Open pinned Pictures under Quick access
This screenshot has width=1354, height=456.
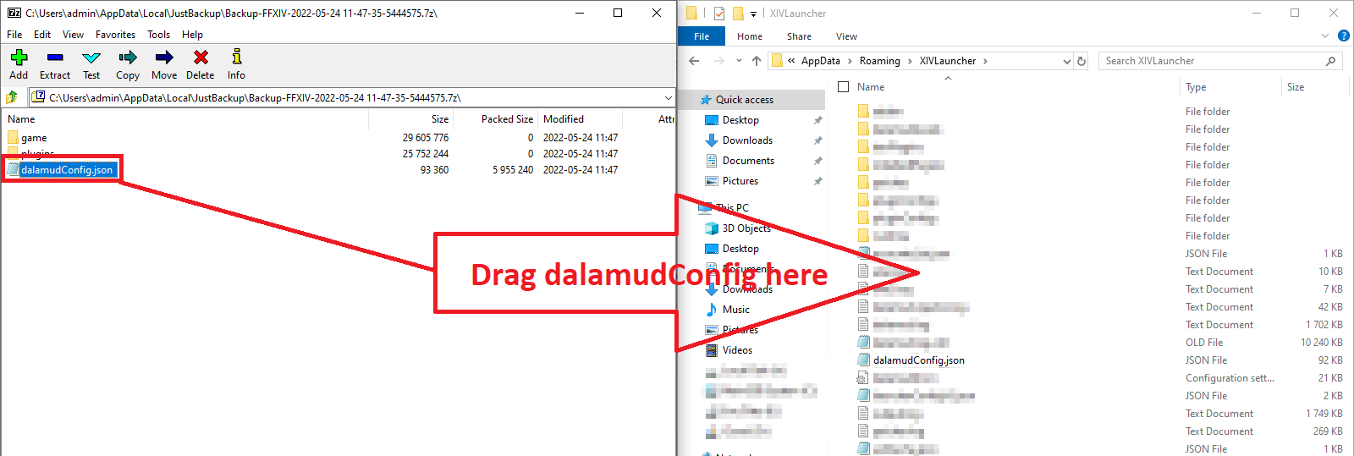(x=740, y=181)
